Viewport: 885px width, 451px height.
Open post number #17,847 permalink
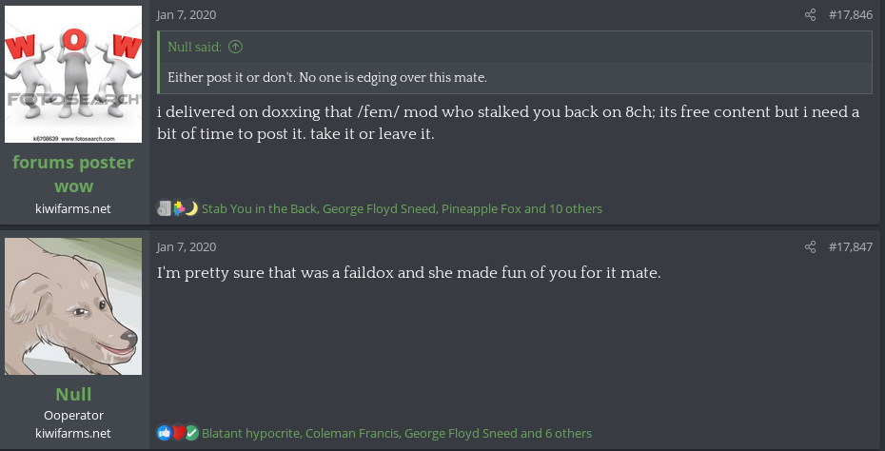[x=850, y=247]
